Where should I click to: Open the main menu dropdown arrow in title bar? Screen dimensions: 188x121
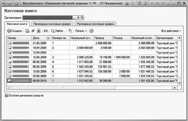pos(10,3)
